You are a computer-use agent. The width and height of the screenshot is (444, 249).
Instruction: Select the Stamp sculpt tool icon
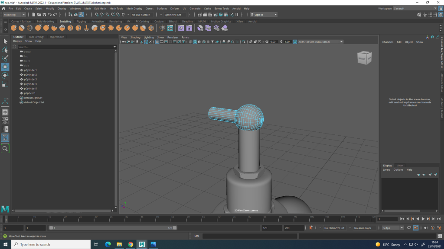[x=86, y=28]
